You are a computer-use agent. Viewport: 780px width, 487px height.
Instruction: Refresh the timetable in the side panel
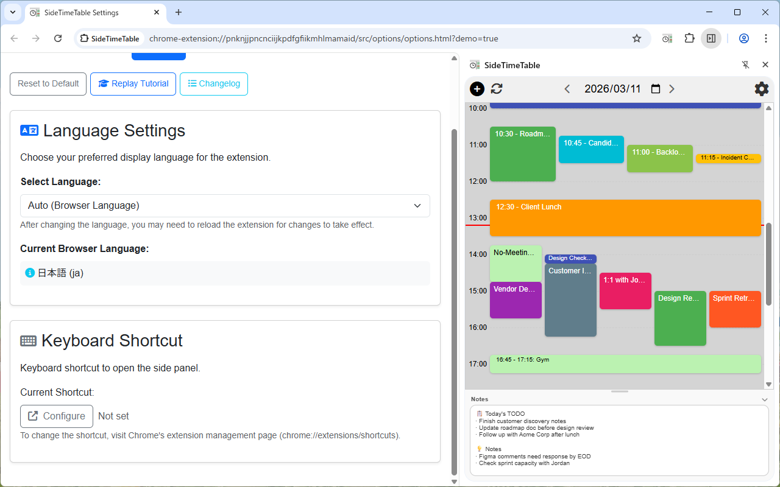pyautogui.click(x=497, y=89)
